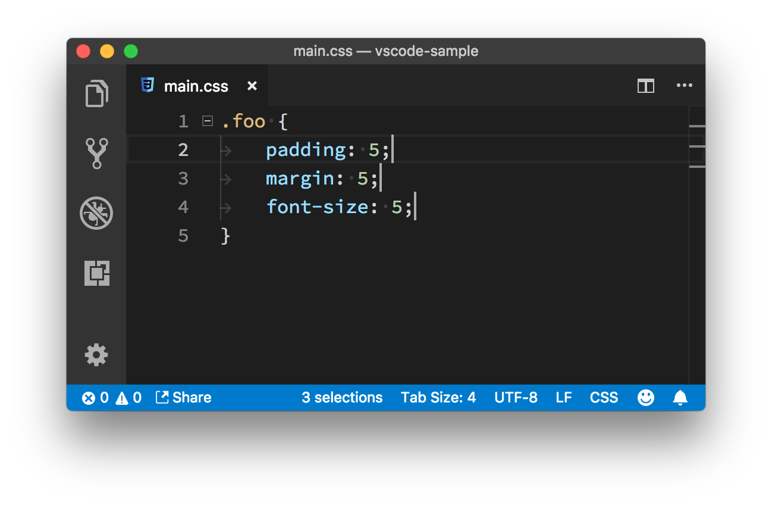
Task: Open notifications with the bell icon
Action: [679, 397]
